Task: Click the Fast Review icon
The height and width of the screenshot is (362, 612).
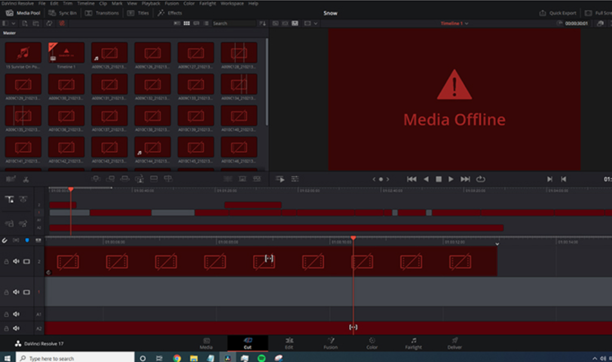Action: click(280, 179)
